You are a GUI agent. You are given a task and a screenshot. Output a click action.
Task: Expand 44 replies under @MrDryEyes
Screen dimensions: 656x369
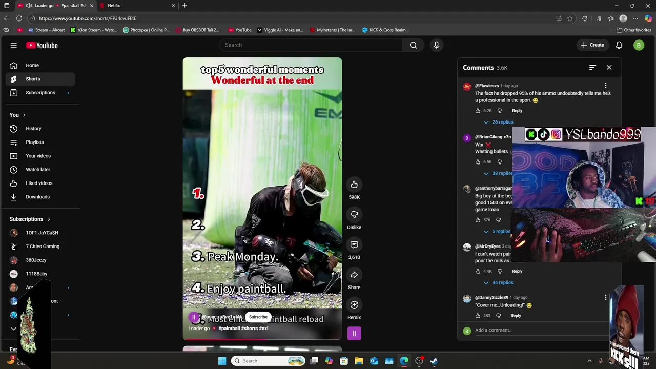pos(498,282)
